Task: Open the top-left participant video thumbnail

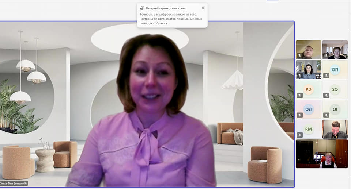Action: [309, 49]
